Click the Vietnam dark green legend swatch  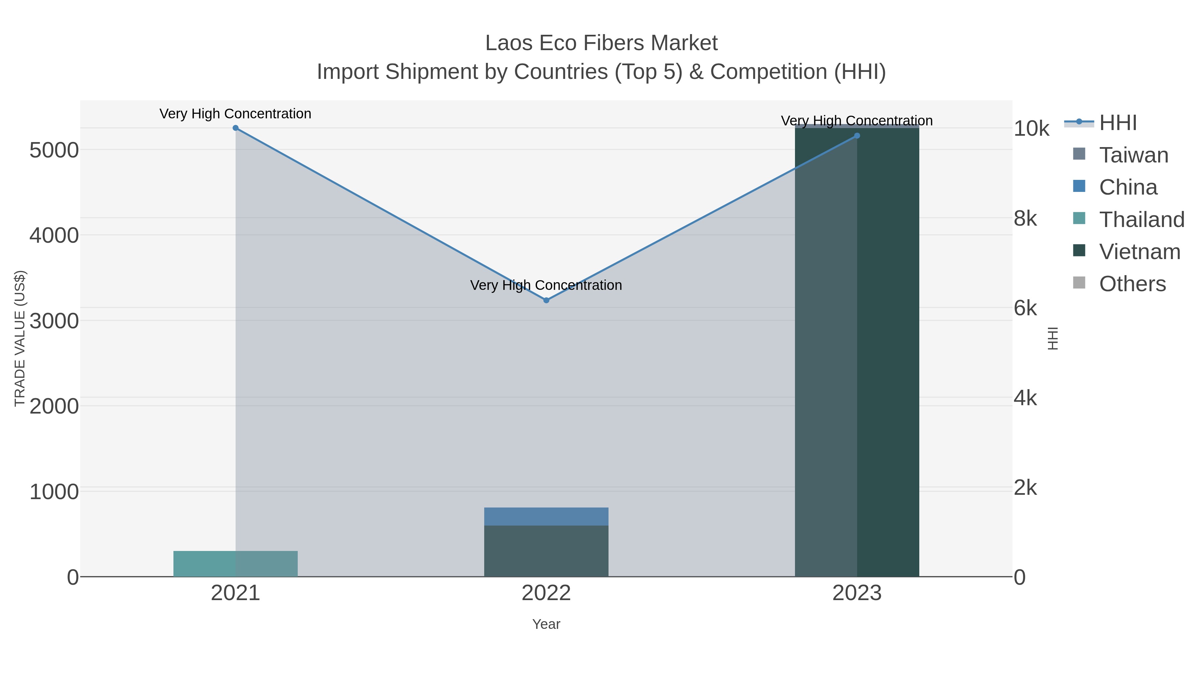point(1079,250)
